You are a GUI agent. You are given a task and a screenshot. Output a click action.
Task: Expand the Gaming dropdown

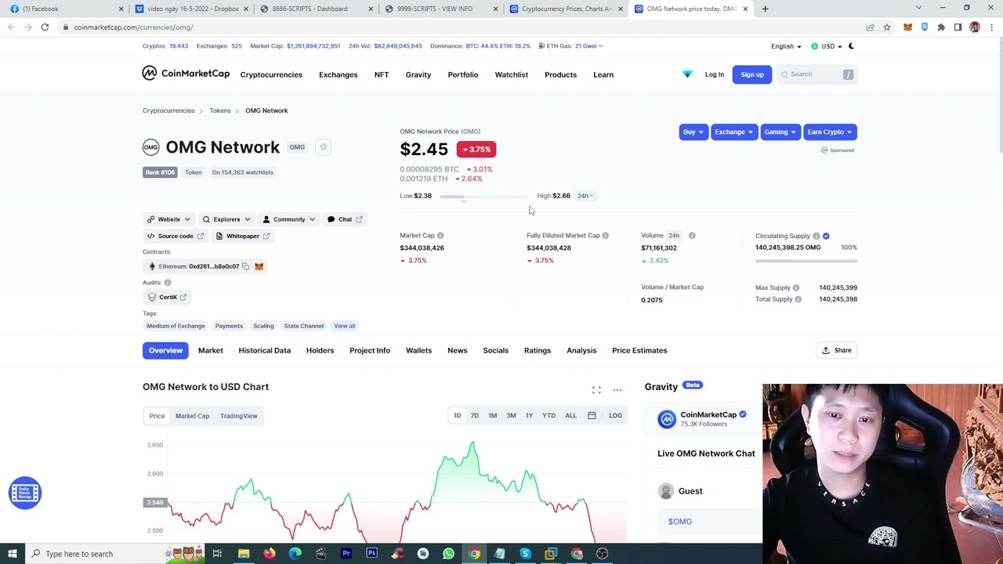780,132
